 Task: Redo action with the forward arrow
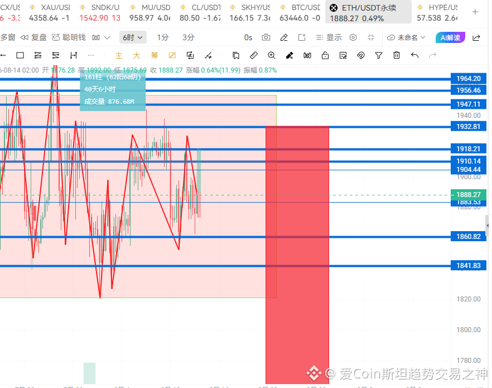(433, 56)
